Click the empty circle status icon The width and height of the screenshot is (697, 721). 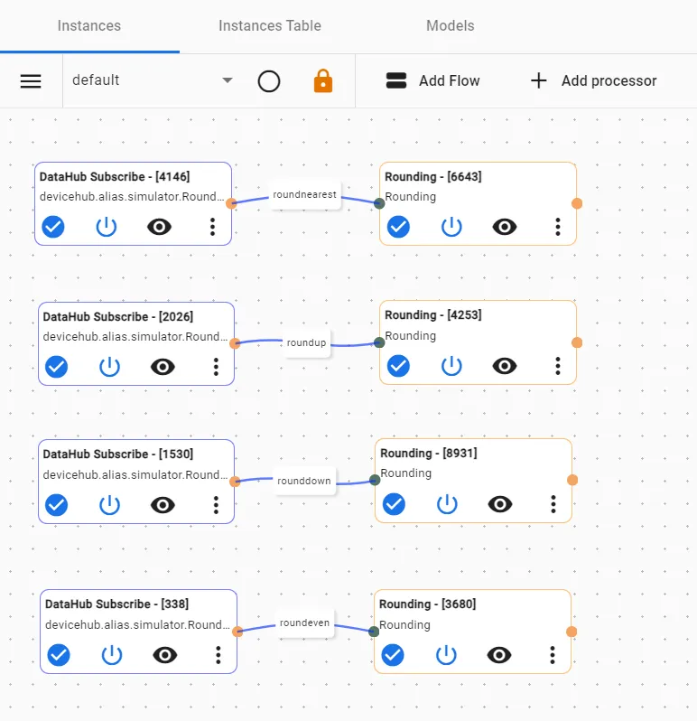click(x=269, y=81)
